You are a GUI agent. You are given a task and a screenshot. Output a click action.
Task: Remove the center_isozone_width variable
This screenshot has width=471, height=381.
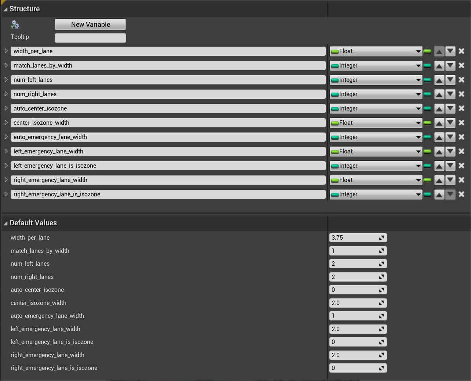[461, 123]
